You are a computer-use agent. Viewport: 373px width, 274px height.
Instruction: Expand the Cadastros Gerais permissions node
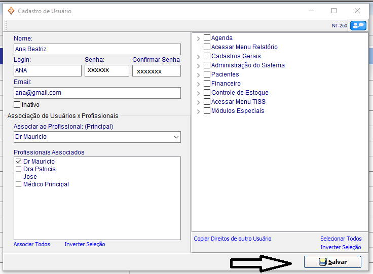coord(198,56)
